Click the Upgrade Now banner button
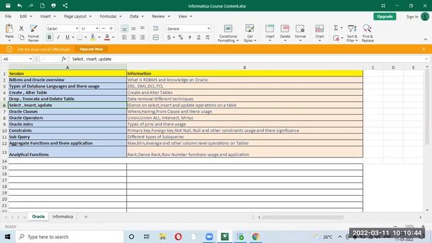 91,49
